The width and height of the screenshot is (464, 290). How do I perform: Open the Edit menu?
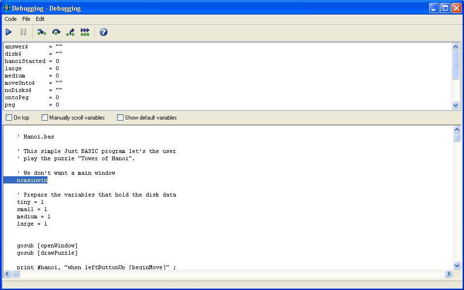(40, 19)
